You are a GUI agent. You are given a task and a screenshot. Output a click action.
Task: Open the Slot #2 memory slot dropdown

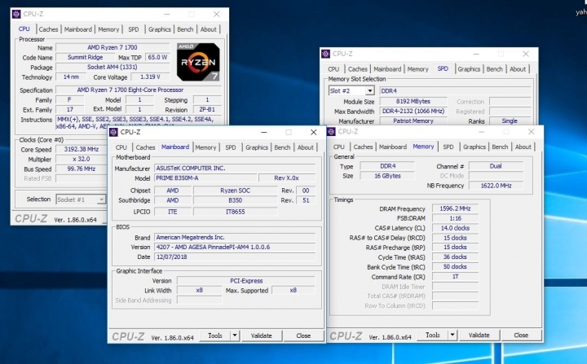[370, 91]
